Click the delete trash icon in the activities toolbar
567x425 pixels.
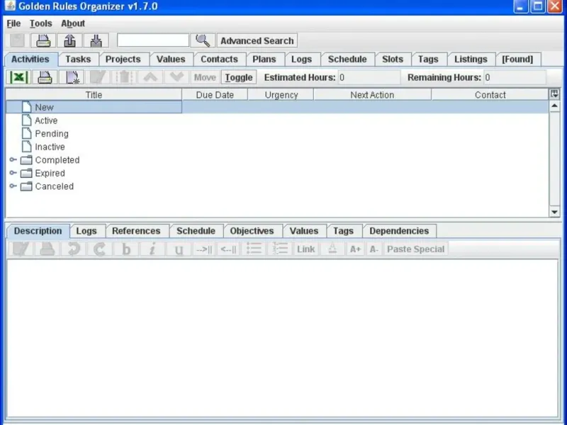point(125,77)
